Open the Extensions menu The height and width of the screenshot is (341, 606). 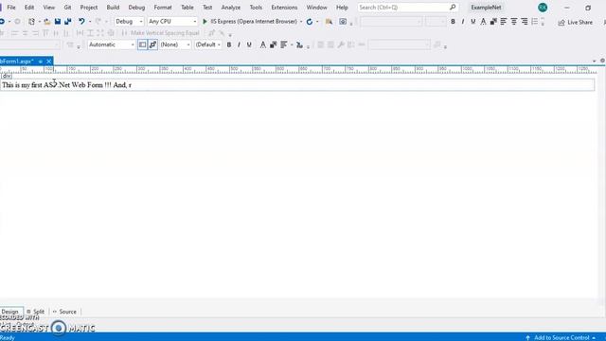[284, 8]
